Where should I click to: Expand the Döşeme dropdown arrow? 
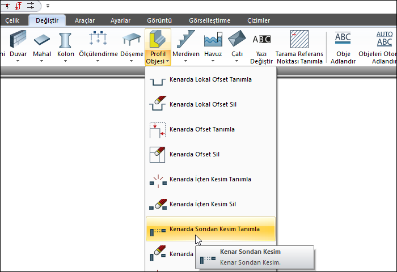pyautogui.click(x=132, y=61)
